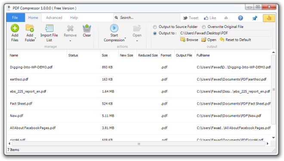Click the 5.11 MB size cell
The image size is (284, 161).
[108, 116]
